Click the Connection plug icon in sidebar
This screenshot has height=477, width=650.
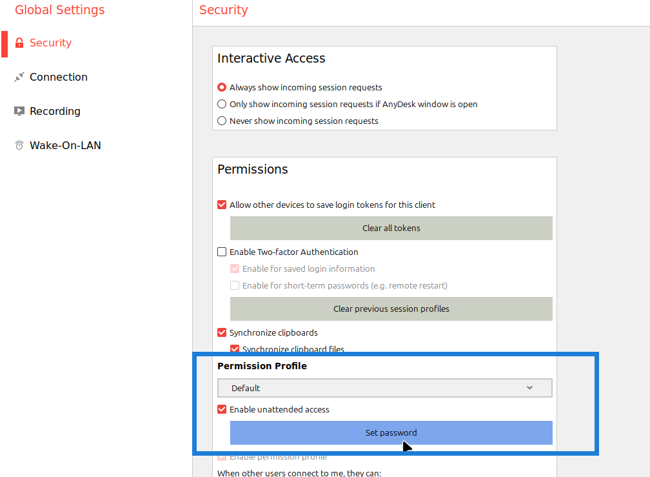(19, 77)
